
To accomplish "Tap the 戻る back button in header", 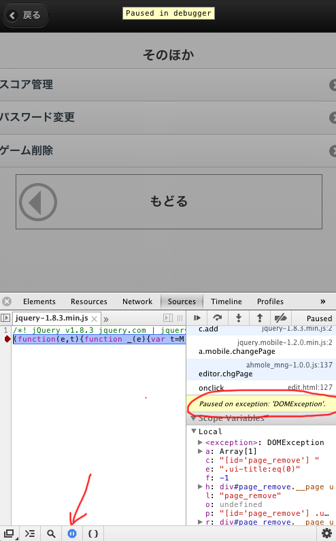I will pos(25,16).
